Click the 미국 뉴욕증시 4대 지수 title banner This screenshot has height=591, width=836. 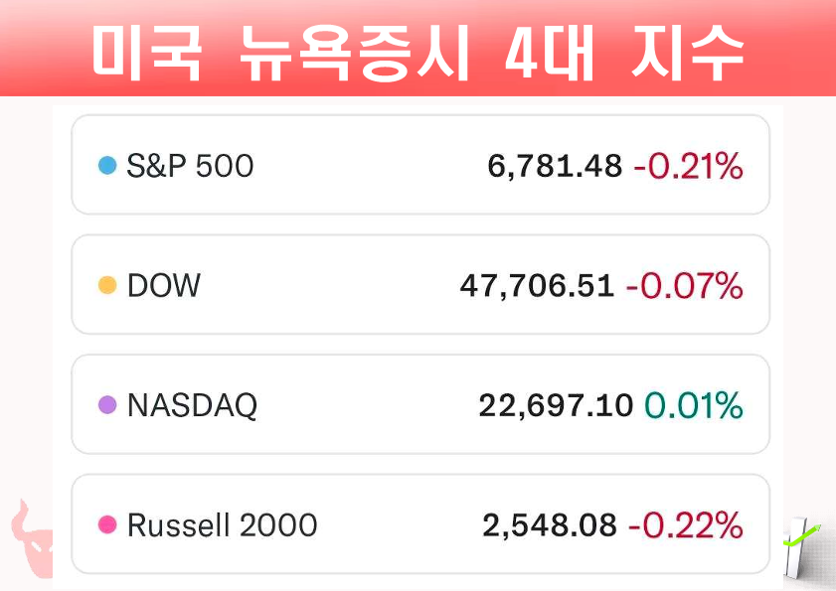418,50
